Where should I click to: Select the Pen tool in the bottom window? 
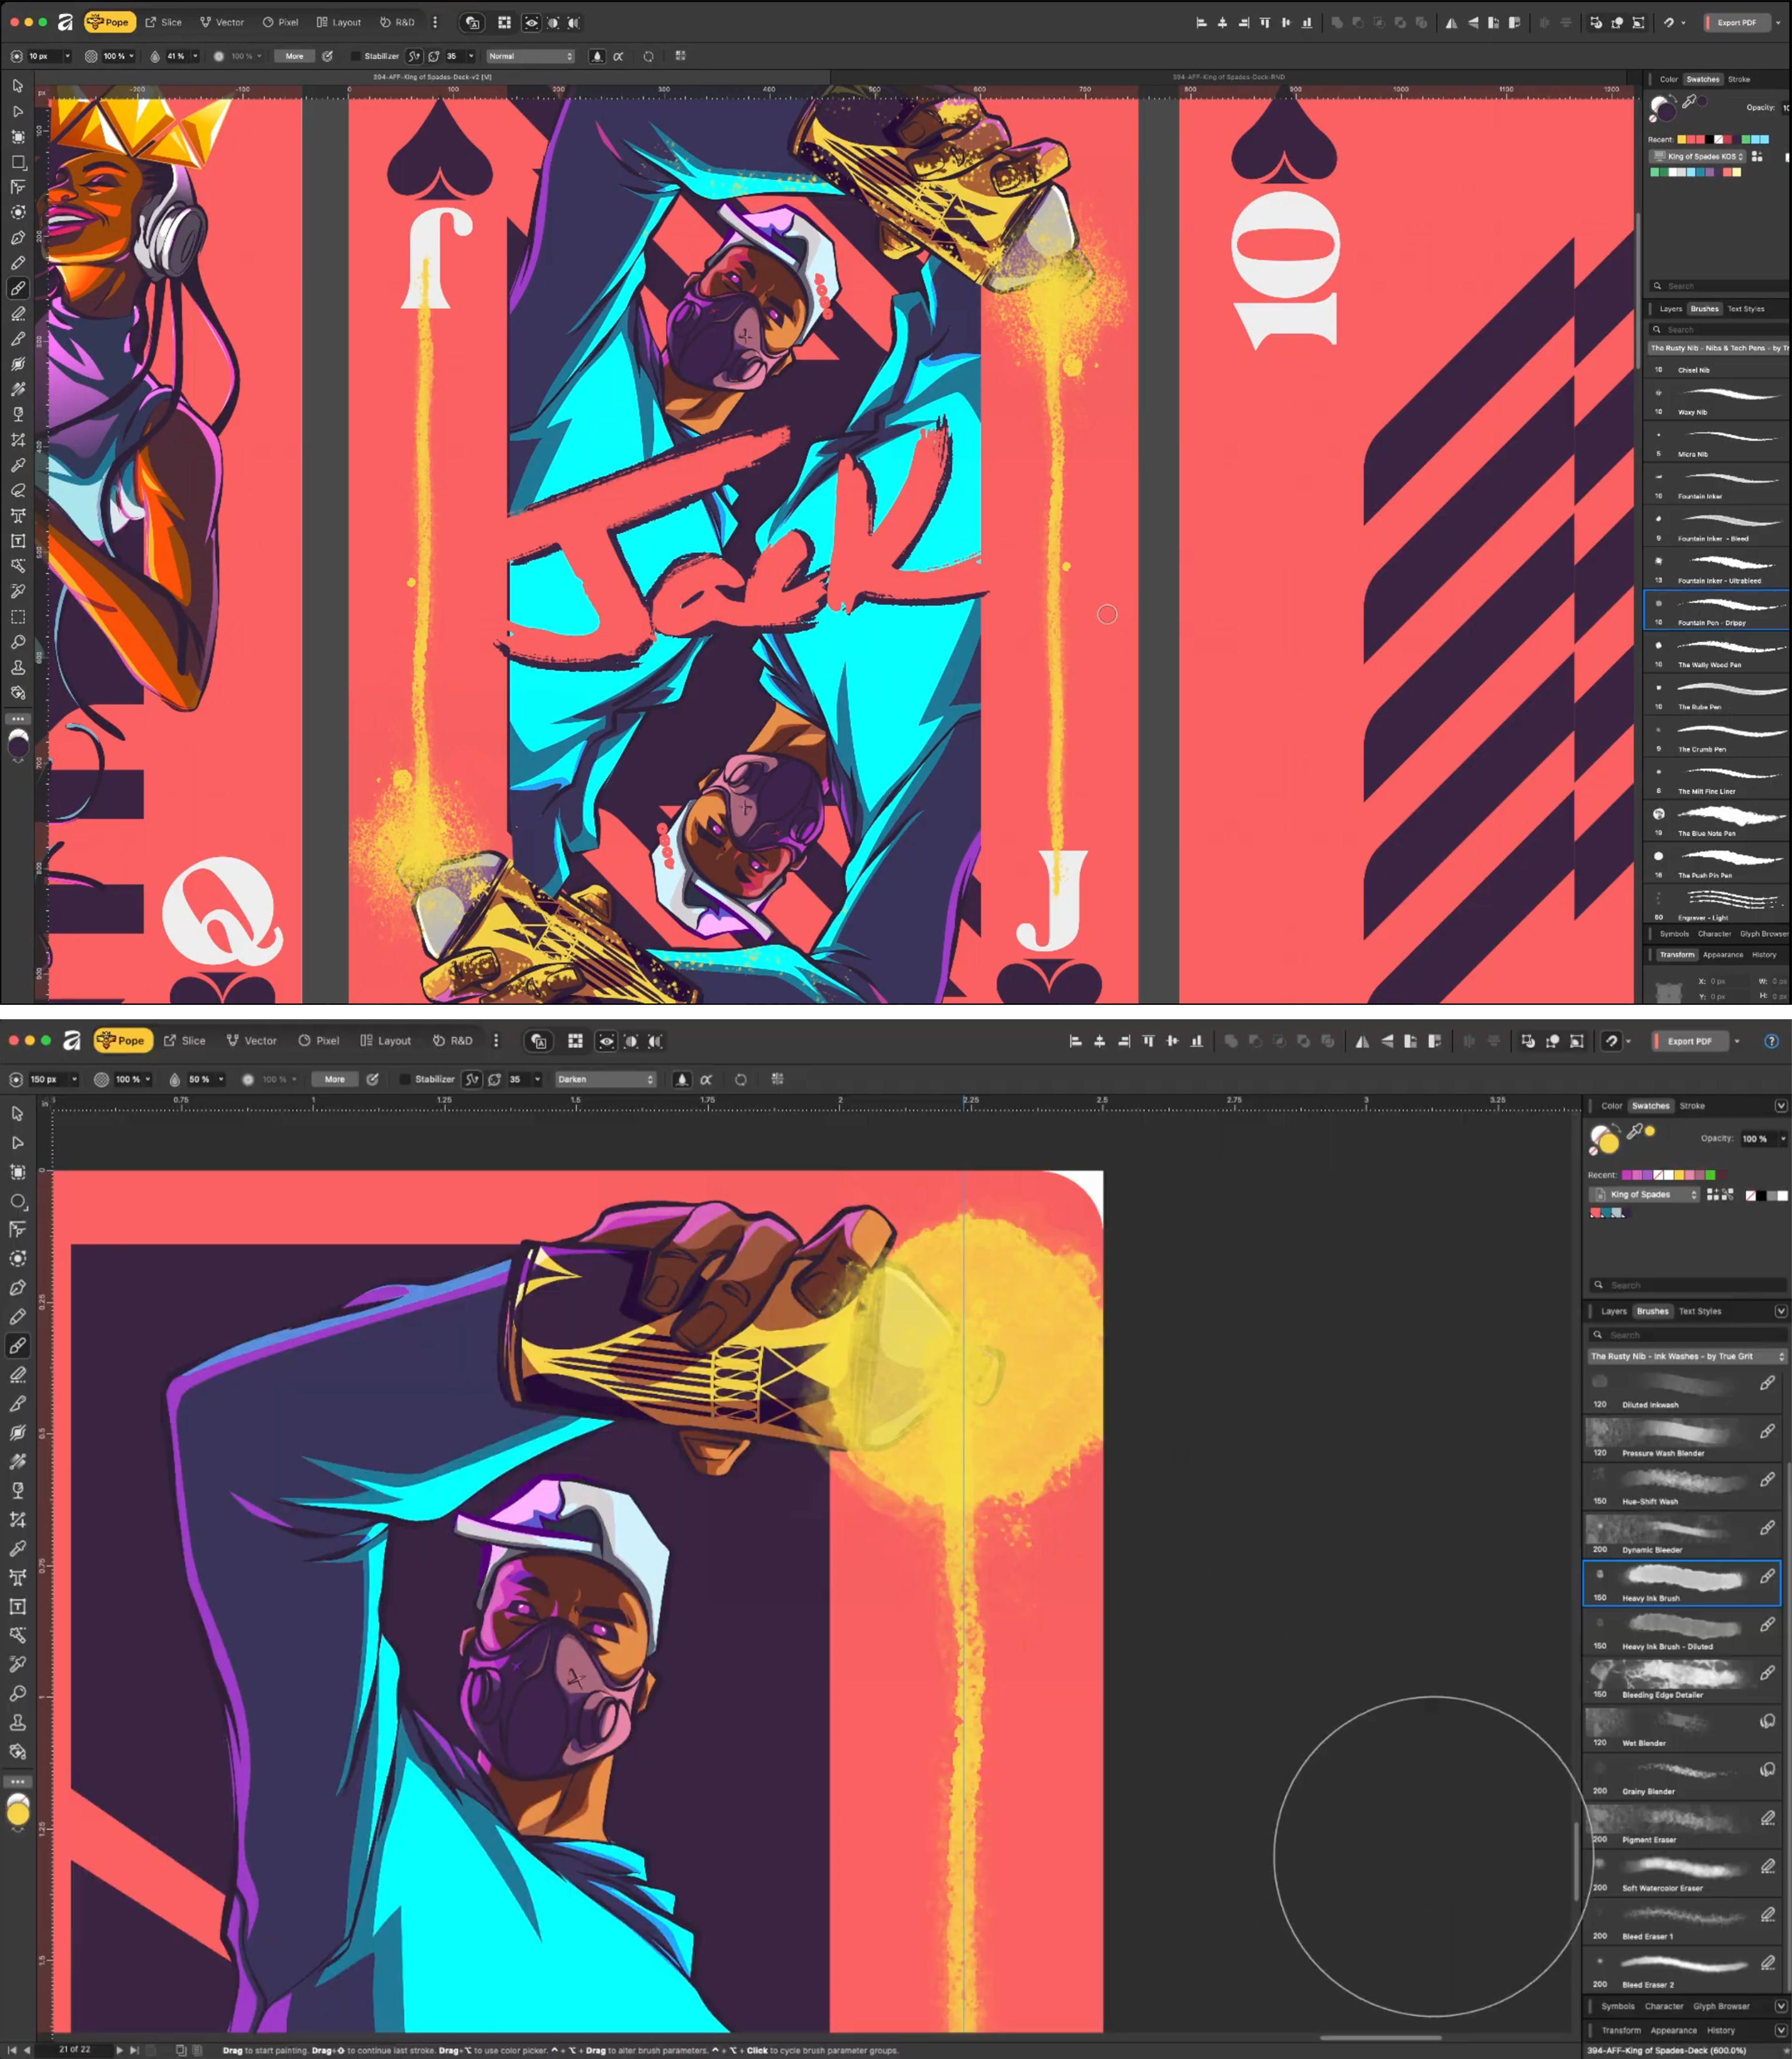tap(17, 1288)
